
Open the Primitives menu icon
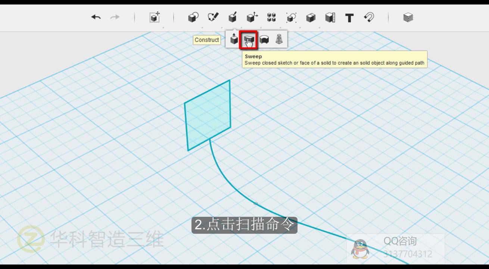(x=193, y=17)
